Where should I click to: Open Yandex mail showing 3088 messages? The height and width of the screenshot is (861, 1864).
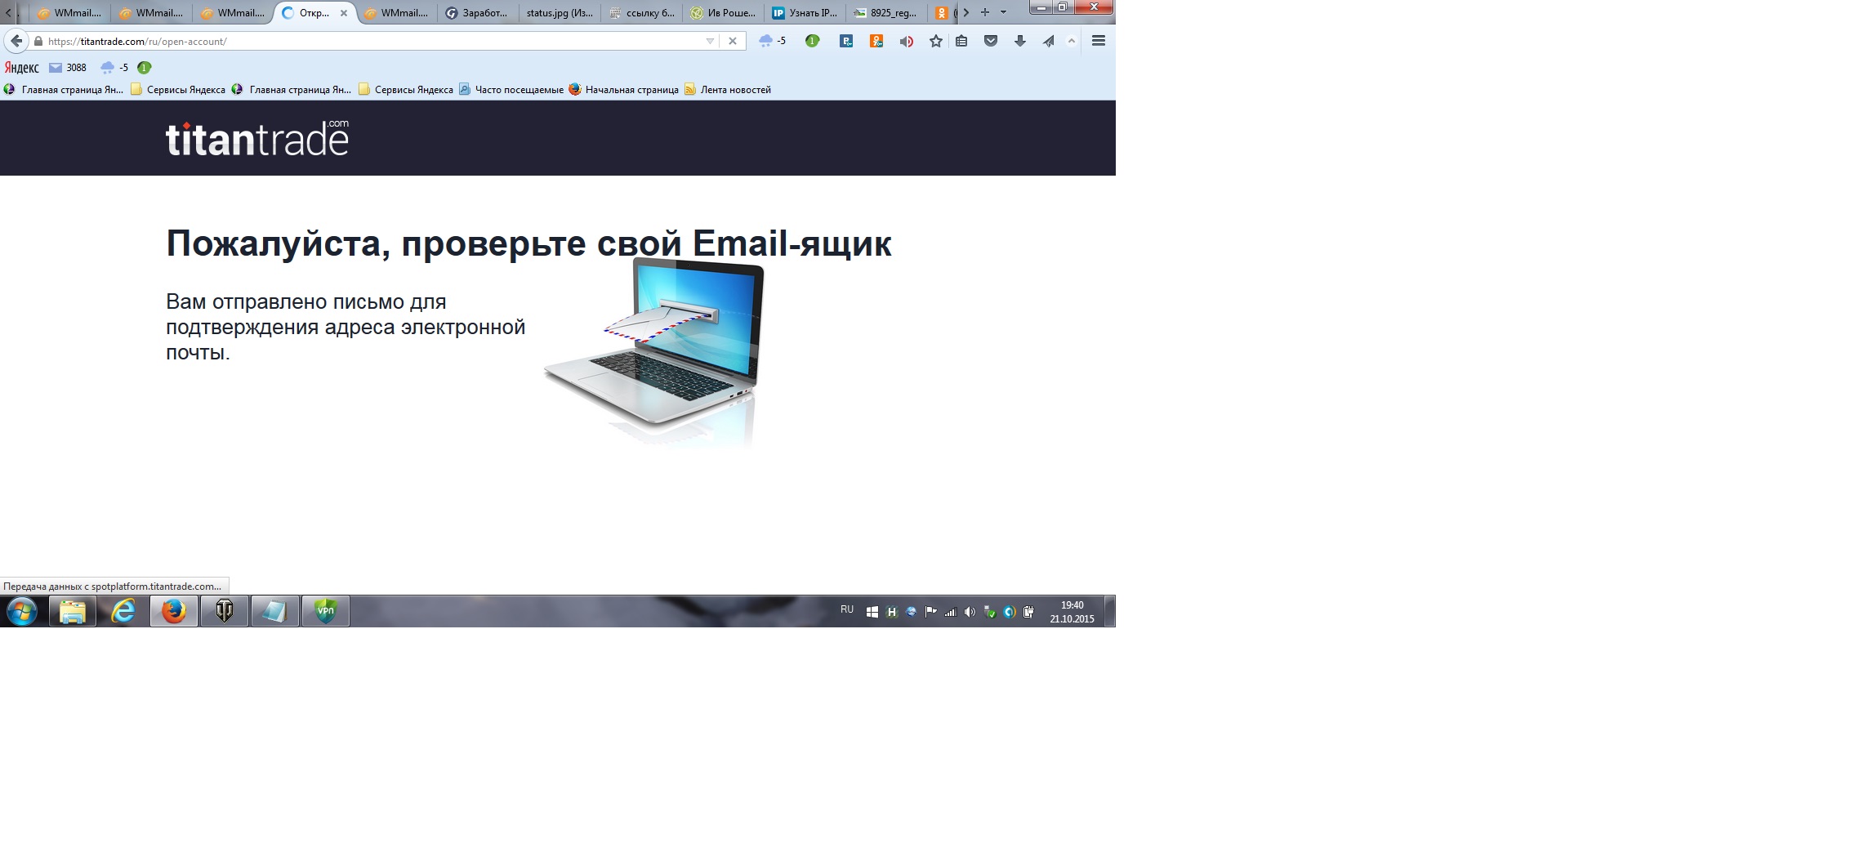(x=68, y=68)
